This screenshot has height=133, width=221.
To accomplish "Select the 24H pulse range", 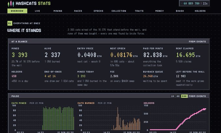I will click(x=184, y=96).
